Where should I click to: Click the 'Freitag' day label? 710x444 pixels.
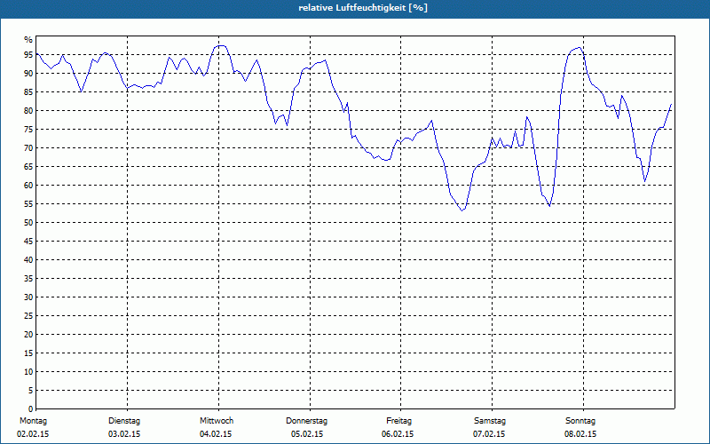tap(398, 421)
